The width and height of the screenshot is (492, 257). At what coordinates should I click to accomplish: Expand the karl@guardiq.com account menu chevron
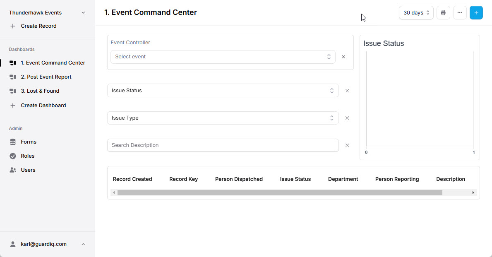(x=83, y=244)
